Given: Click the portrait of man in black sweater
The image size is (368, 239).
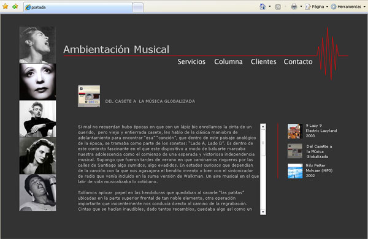Looking at the screenshot, I should click(37, 119).
